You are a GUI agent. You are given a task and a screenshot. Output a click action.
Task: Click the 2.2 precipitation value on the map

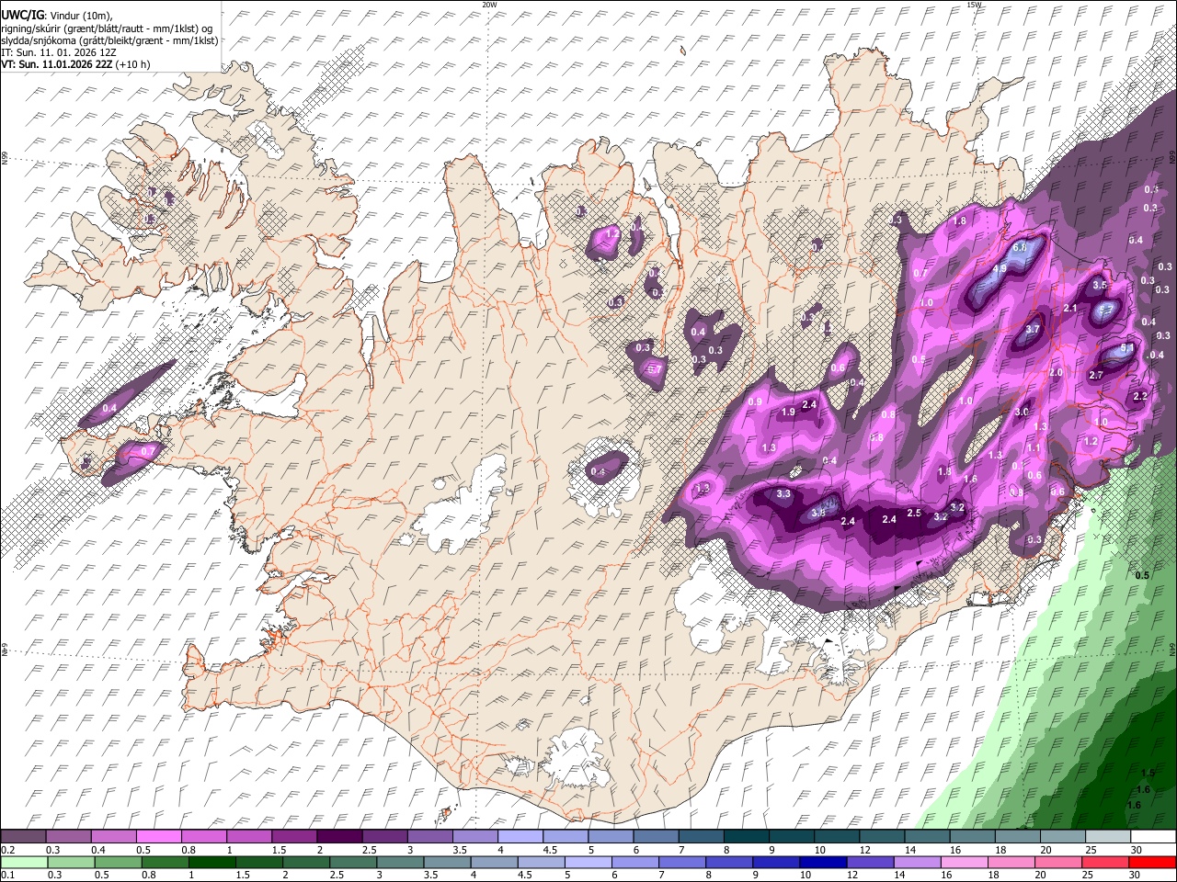1140,396
